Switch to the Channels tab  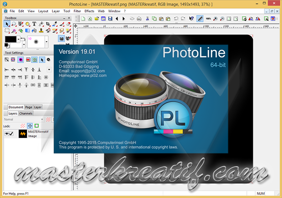[x=26, y=114]
